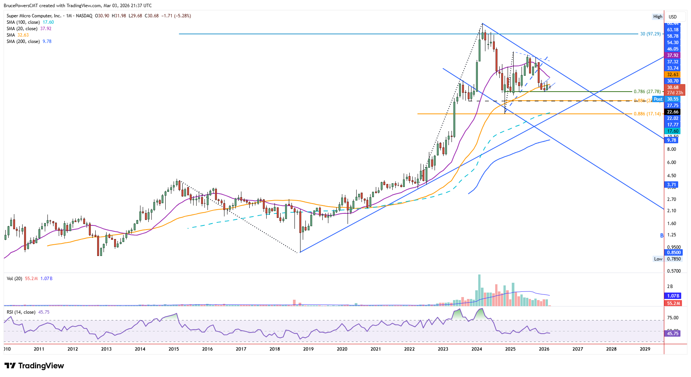Click the purple 37.92 tag on price axis

pyautogui.click(x=673, y=55)
